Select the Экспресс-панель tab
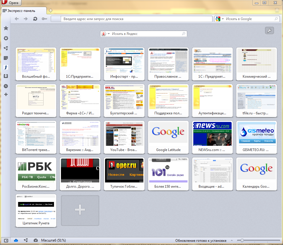Viewport: 283px width, 245px height. [24, 11]
